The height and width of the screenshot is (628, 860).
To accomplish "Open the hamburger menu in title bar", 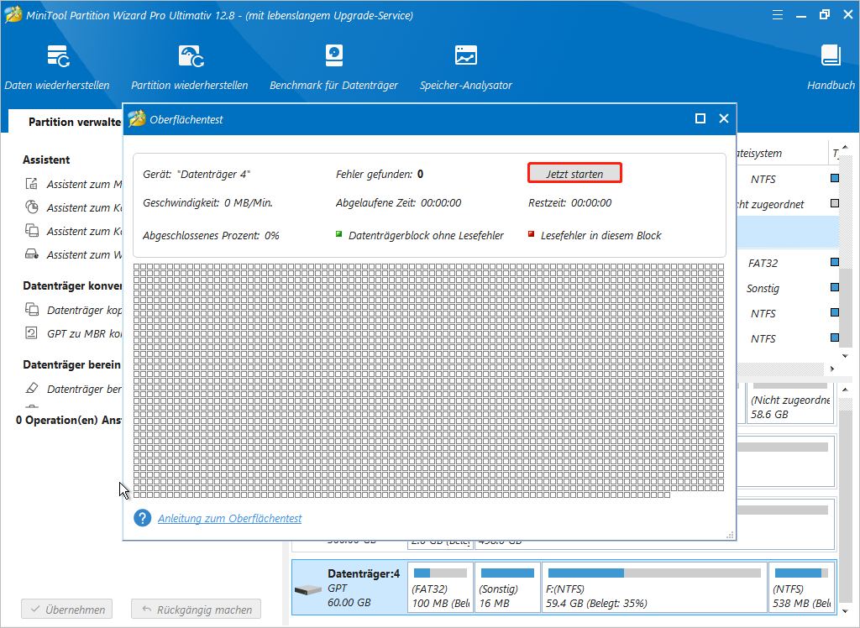I will pos(778,15).
